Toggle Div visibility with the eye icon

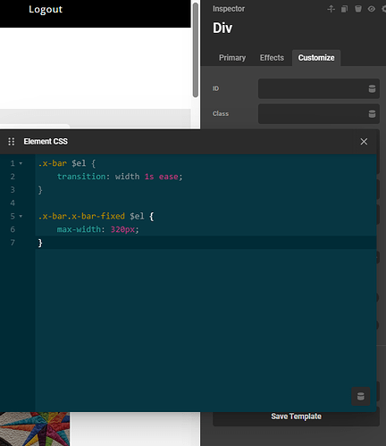click(x=371, y=9)
